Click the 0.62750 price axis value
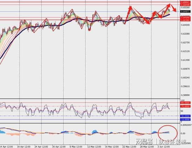The image size is (192, 148). (x=185, y=43)
